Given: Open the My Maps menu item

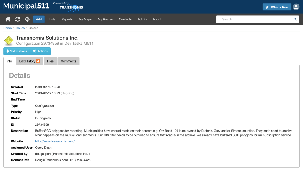Looking at the screenshot, I should coord(85,19).
